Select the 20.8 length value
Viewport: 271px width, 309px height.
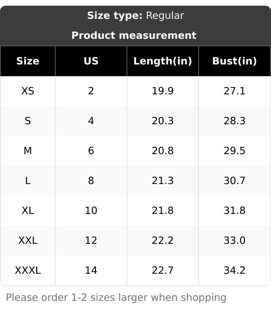[163, 151]
